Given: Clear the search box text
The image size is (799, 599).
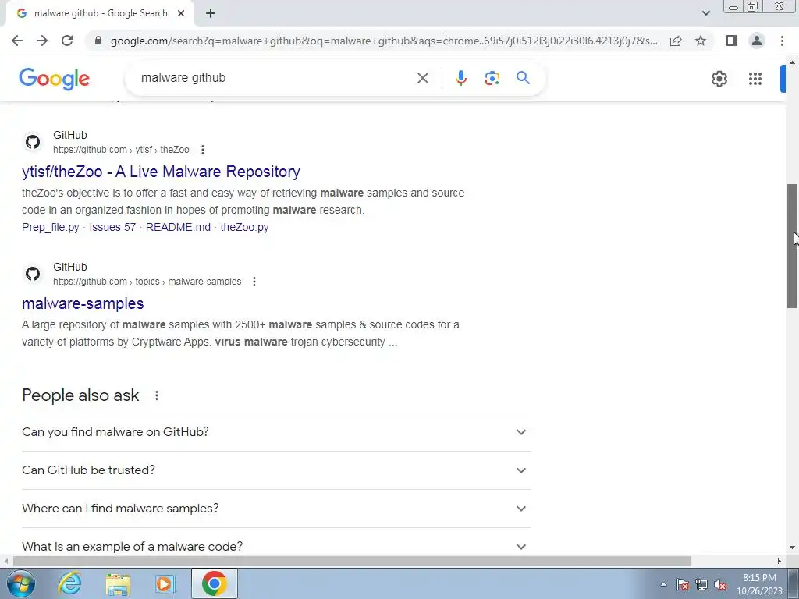Looking at the screenshot, I should [x=422, y=78].
